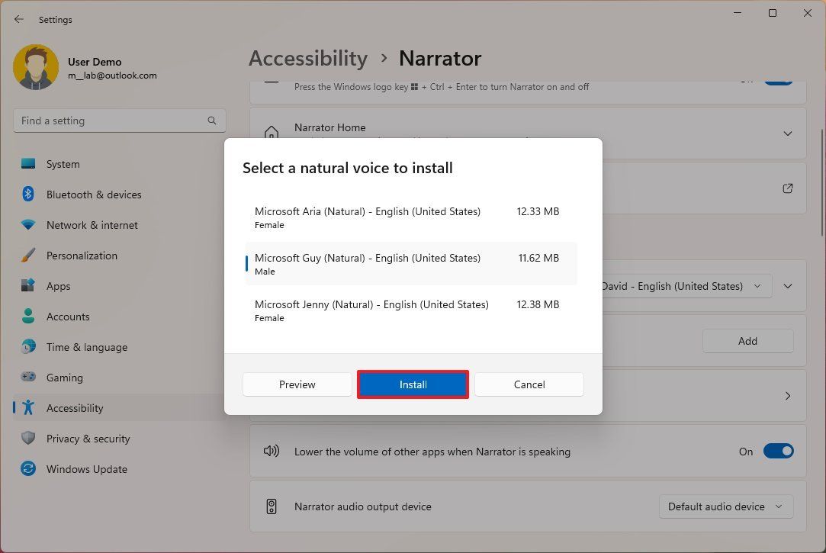Click the search magnifier in Find a setting
826x553 pixels.
click(x=211, y=120)
